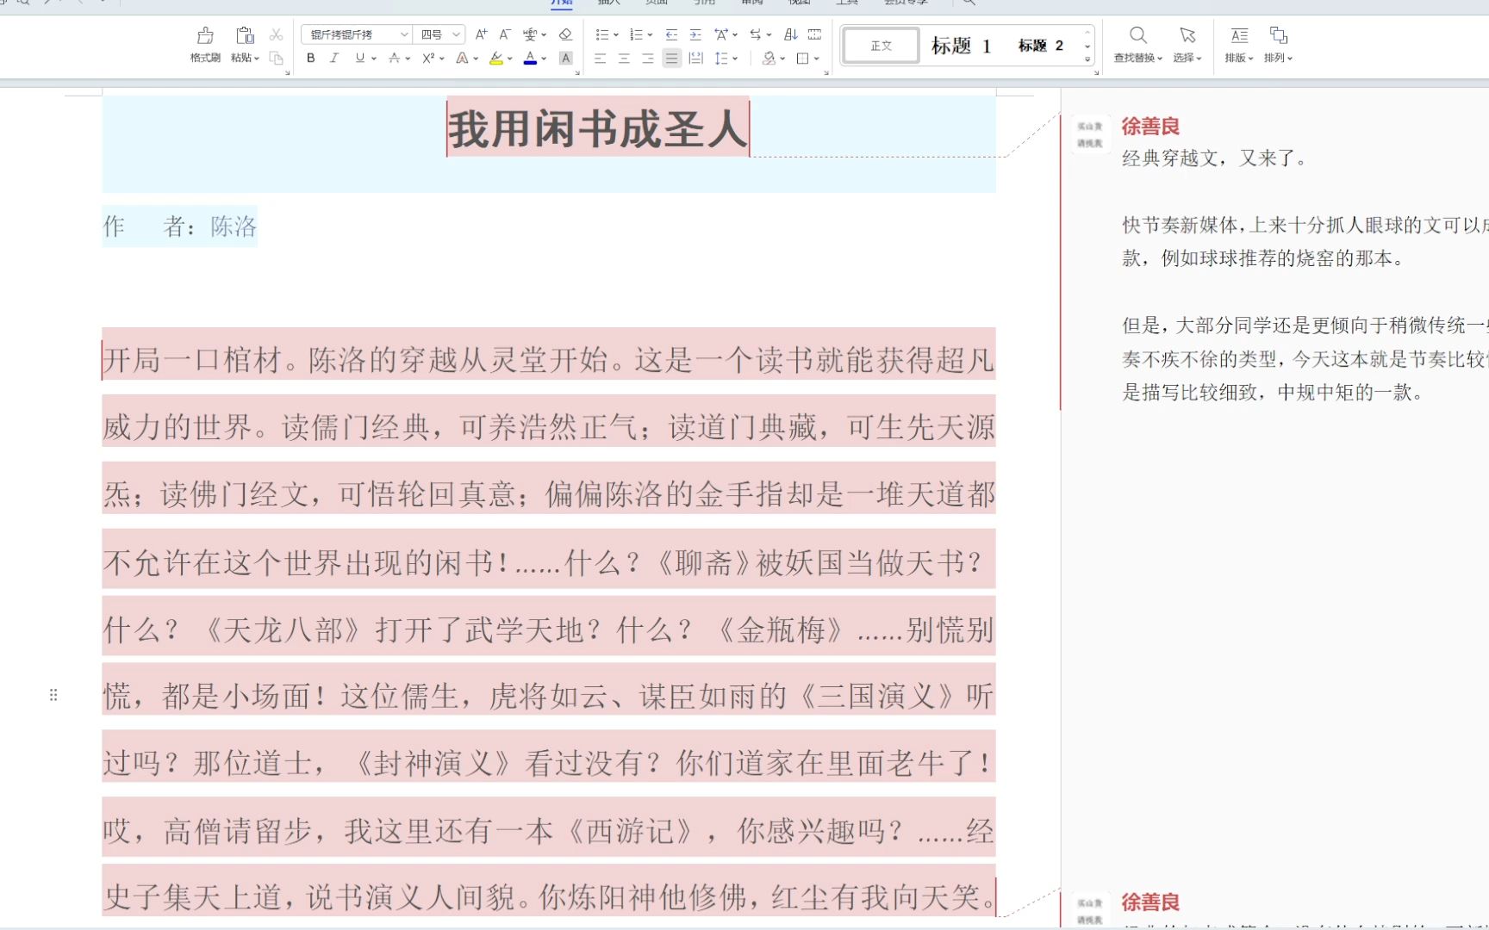Click the Select cursor tool
The height and width of the screenshot is (930, 1489).
tap(1187, 35)
